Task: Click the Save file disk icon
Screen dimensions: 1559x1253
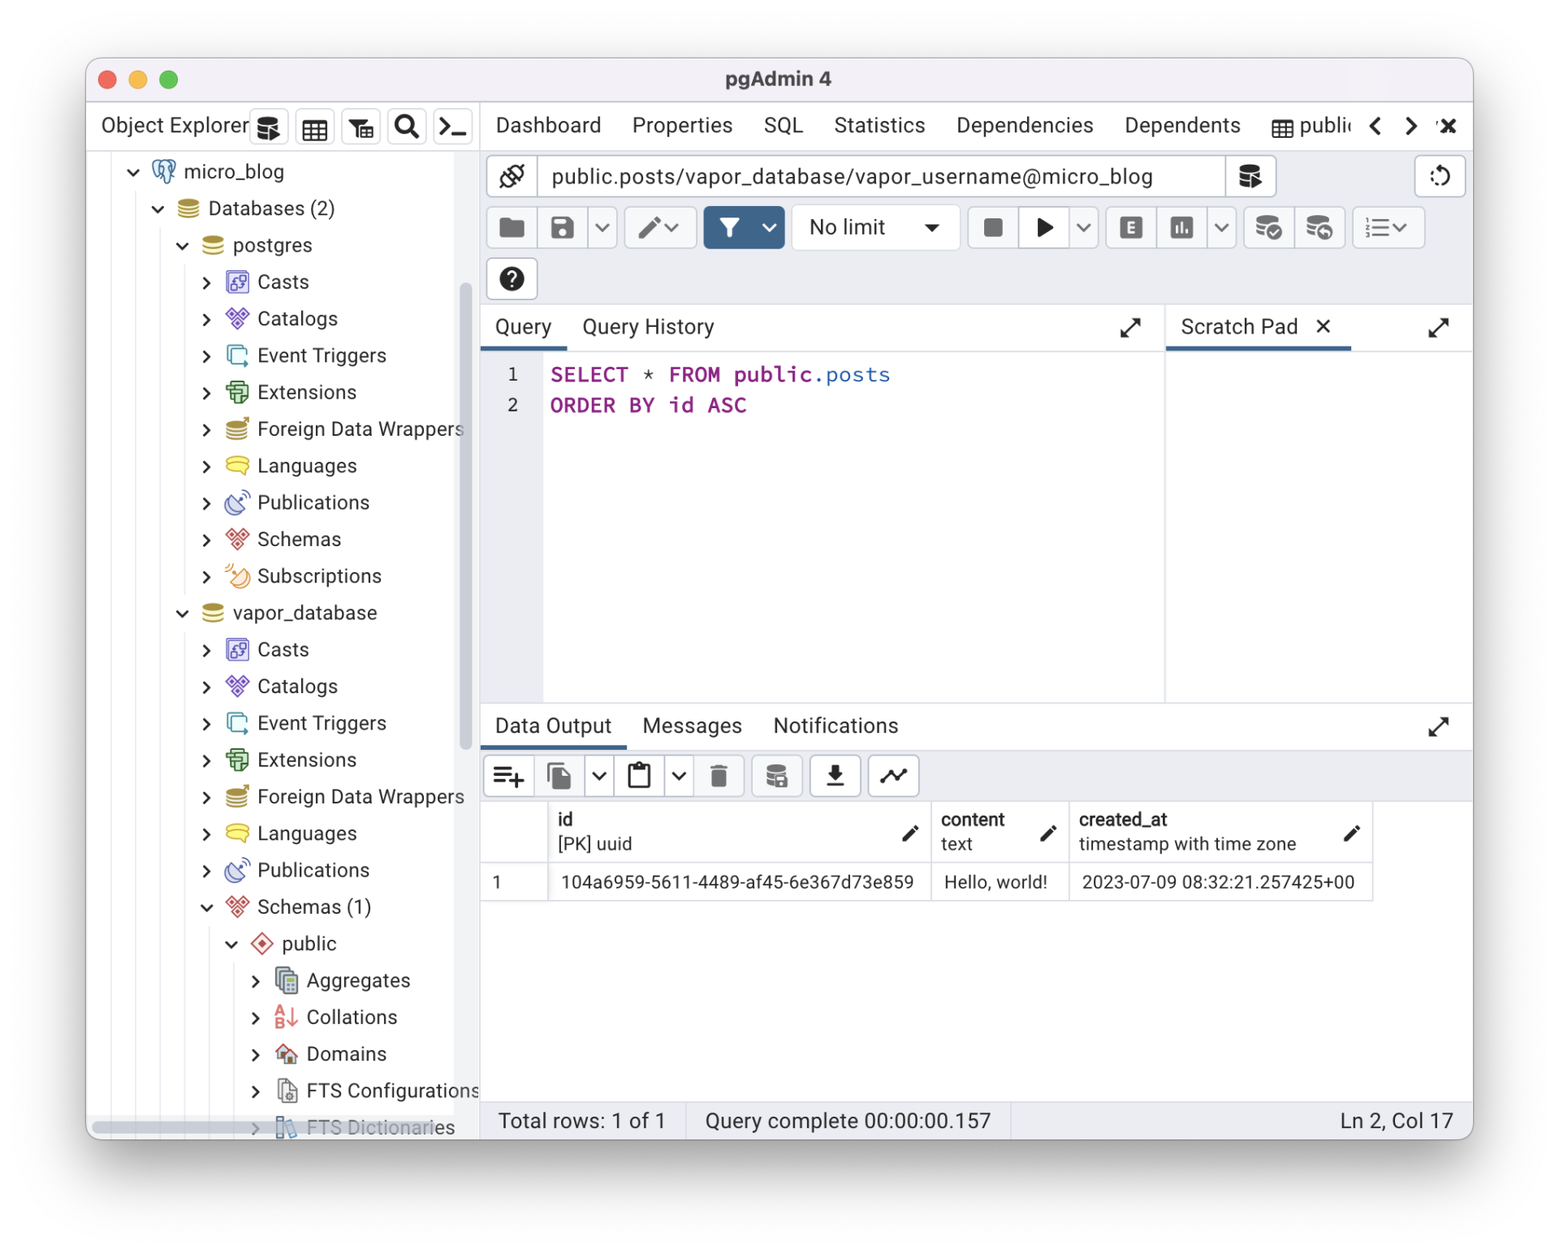Action: (x=562, y=228)
